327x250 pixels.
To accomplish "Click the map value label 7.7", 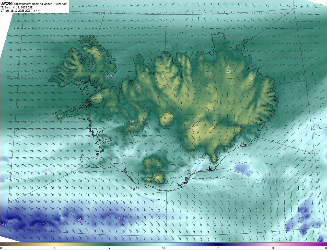I will [297, 162].
